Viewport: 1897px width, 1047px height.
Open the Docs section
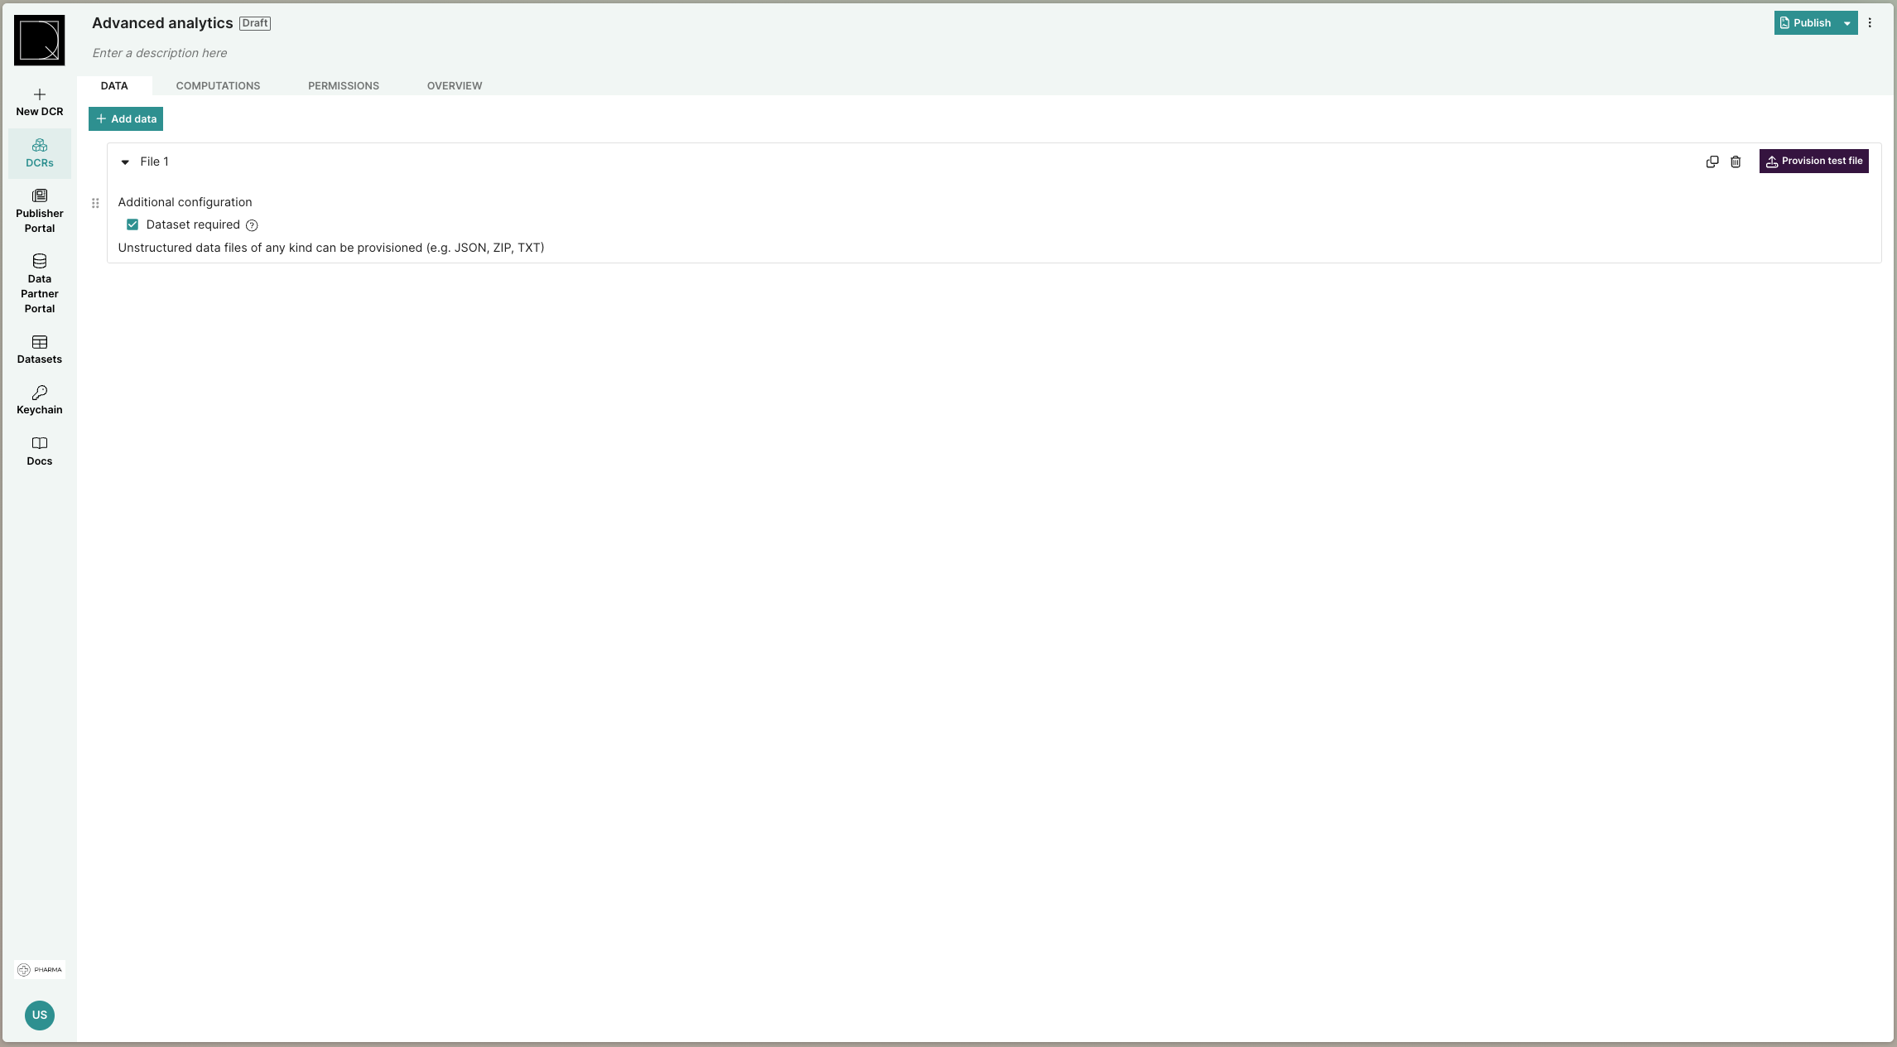tap(39, 451)
